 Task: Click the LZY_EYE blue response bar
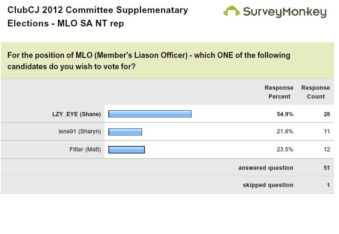[x=150, y=114]
